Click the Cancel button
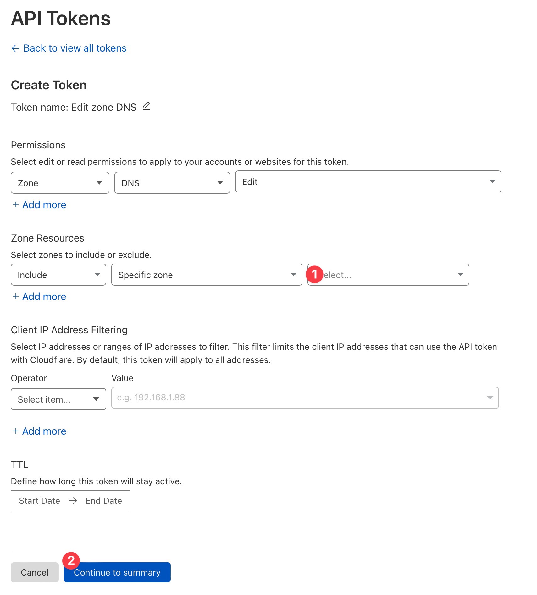This screenshot has width=537, height=595. (35, 572)
